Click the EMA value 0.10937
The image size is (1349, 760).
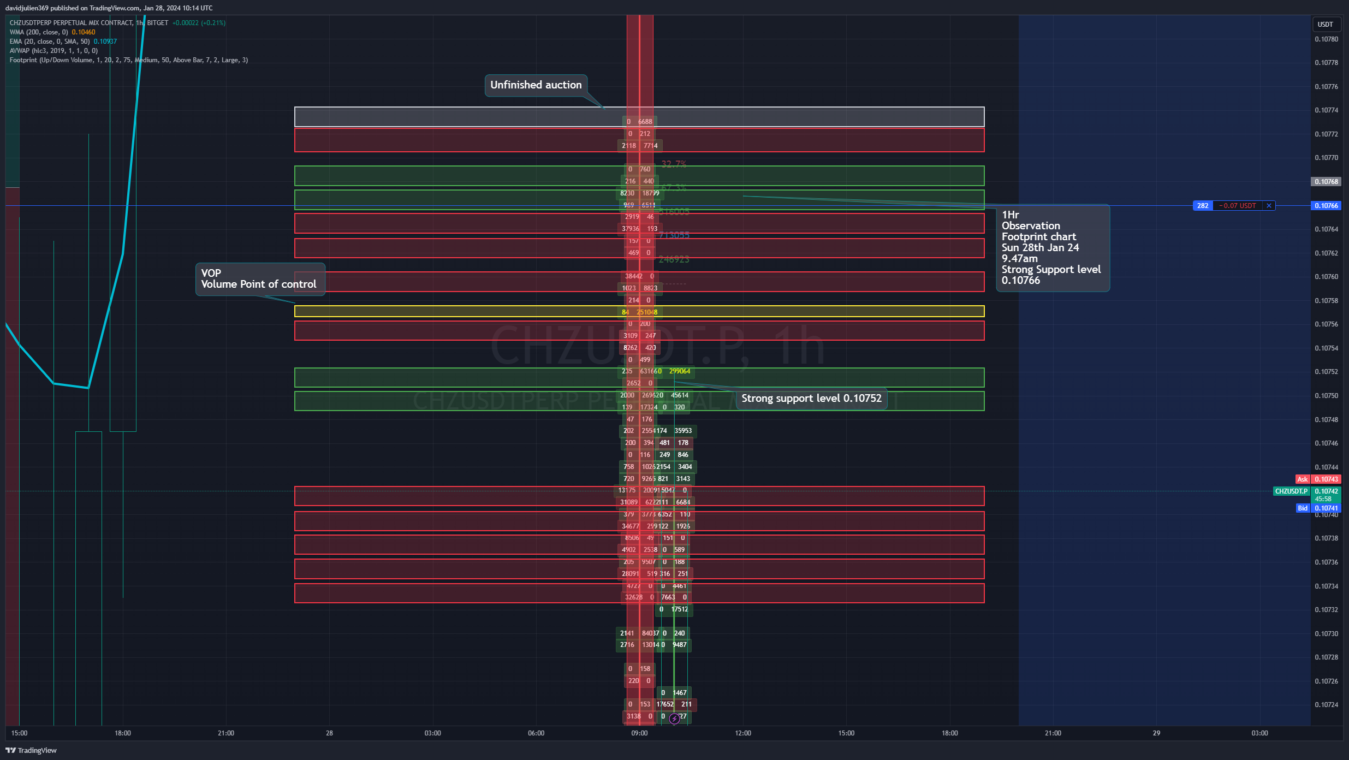coord(105,41)
